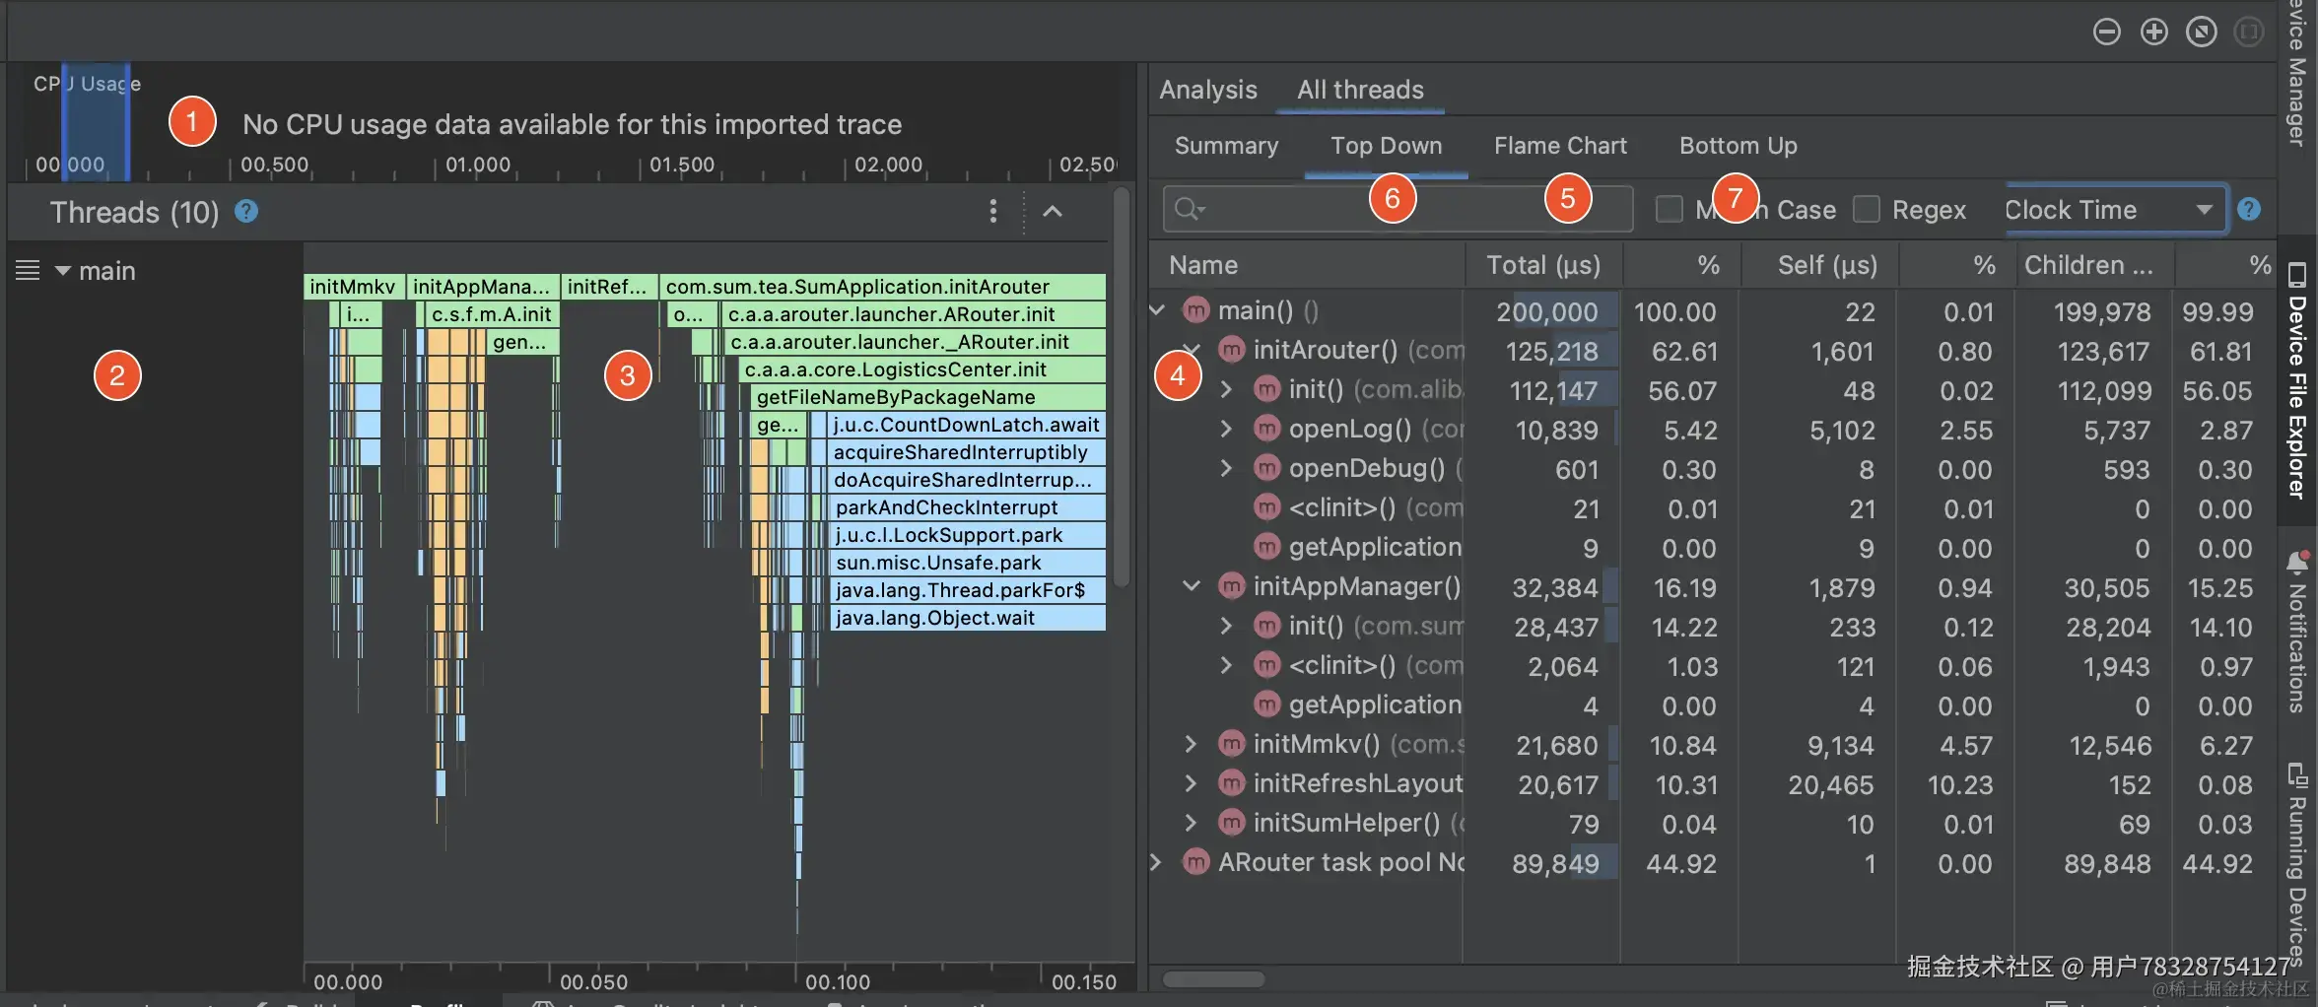Viewport: 2318px width, 1007px height.
Task: Expand the initRefreshLayout row
Action: click(x=1191, y=783)
